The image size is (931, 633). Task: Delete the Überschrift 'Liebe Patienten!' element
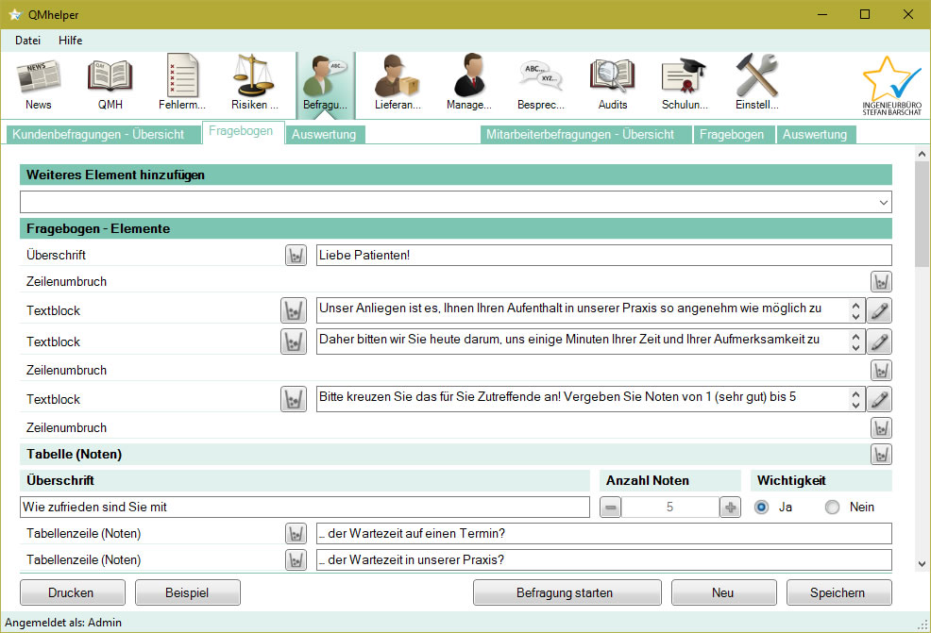tap(296, 255)
